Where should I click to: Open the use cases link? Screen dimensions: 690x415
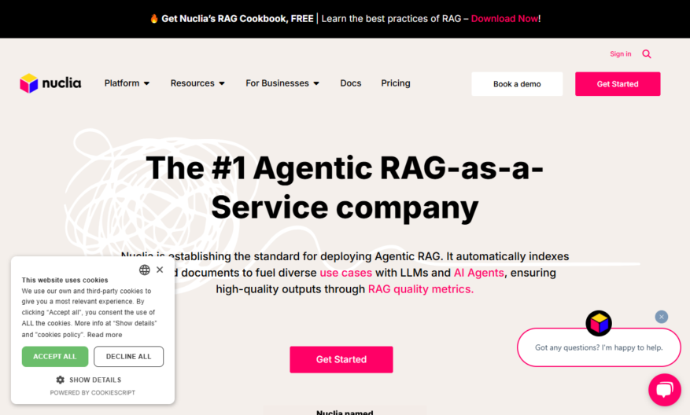point(346,273)
